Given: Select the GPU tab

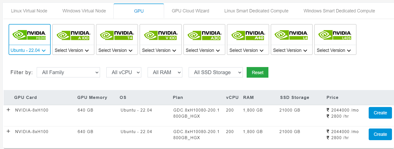Looking at the screenshot, I should click(139, 11).
